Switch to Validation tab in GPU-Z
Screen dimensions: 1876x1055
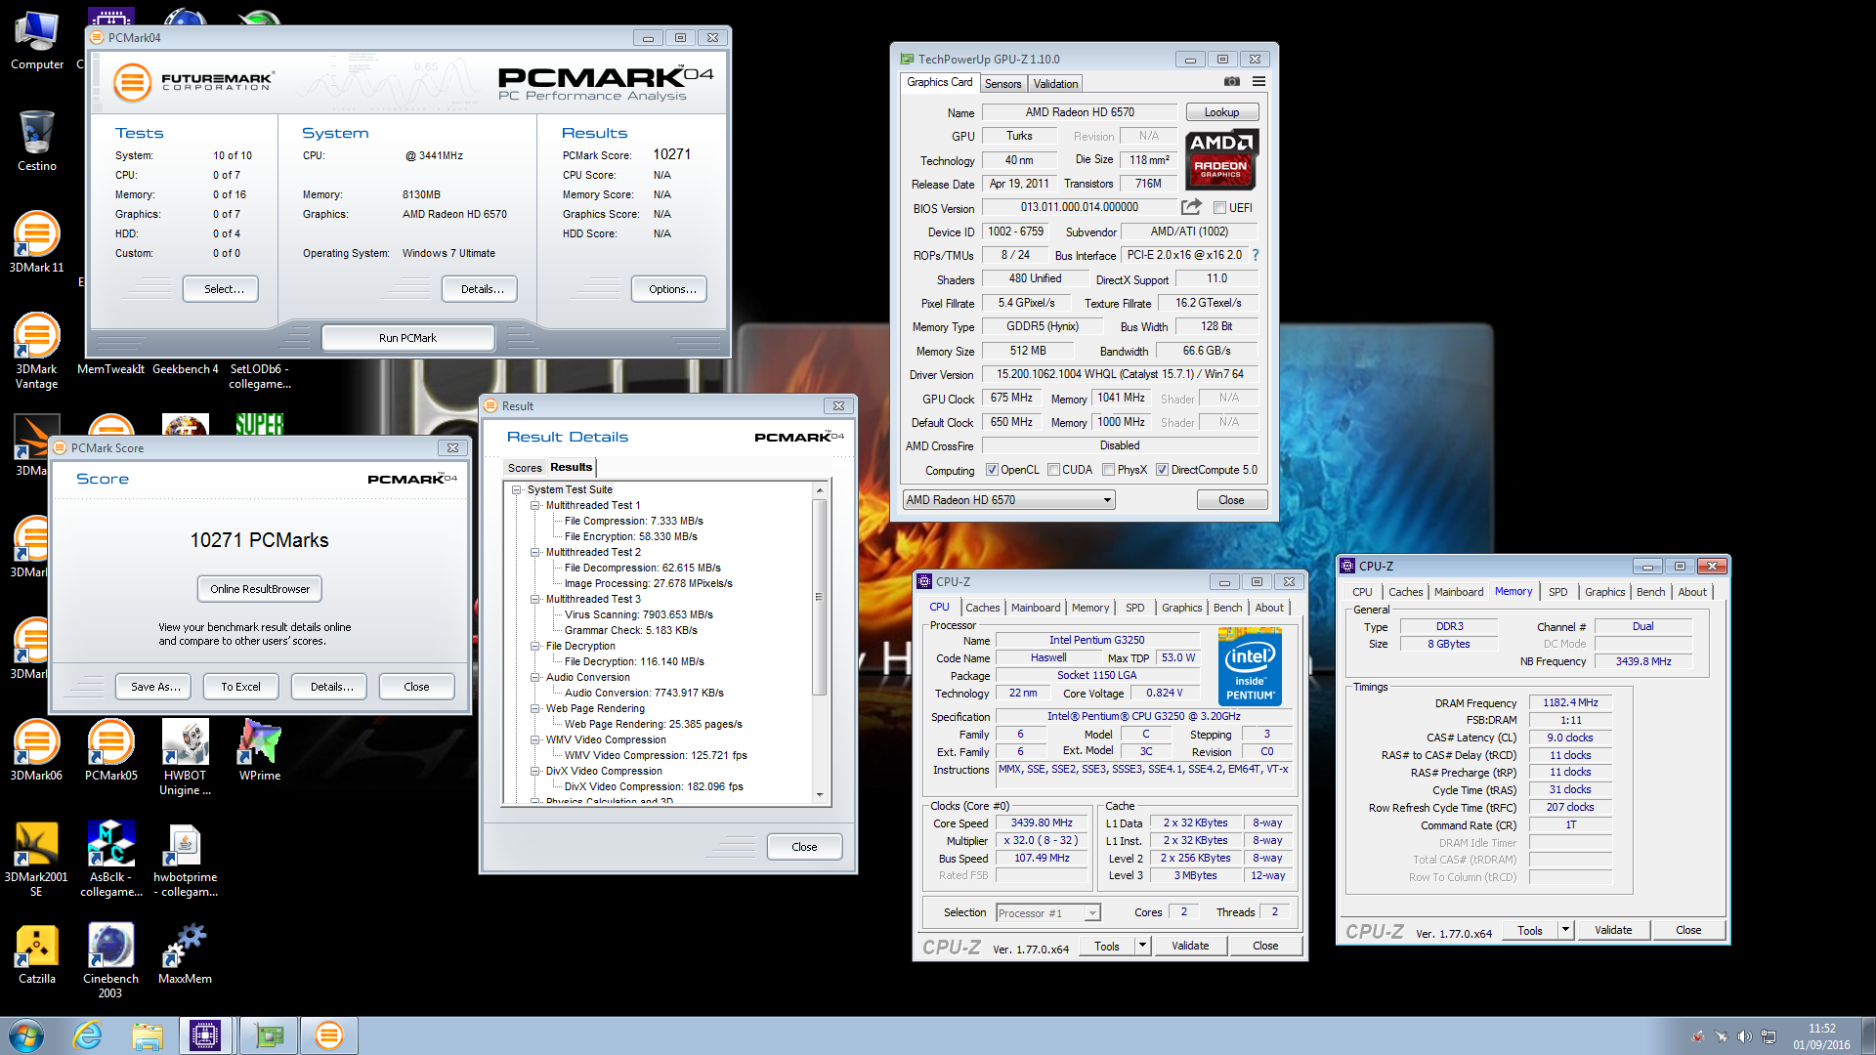[1055, 84]
